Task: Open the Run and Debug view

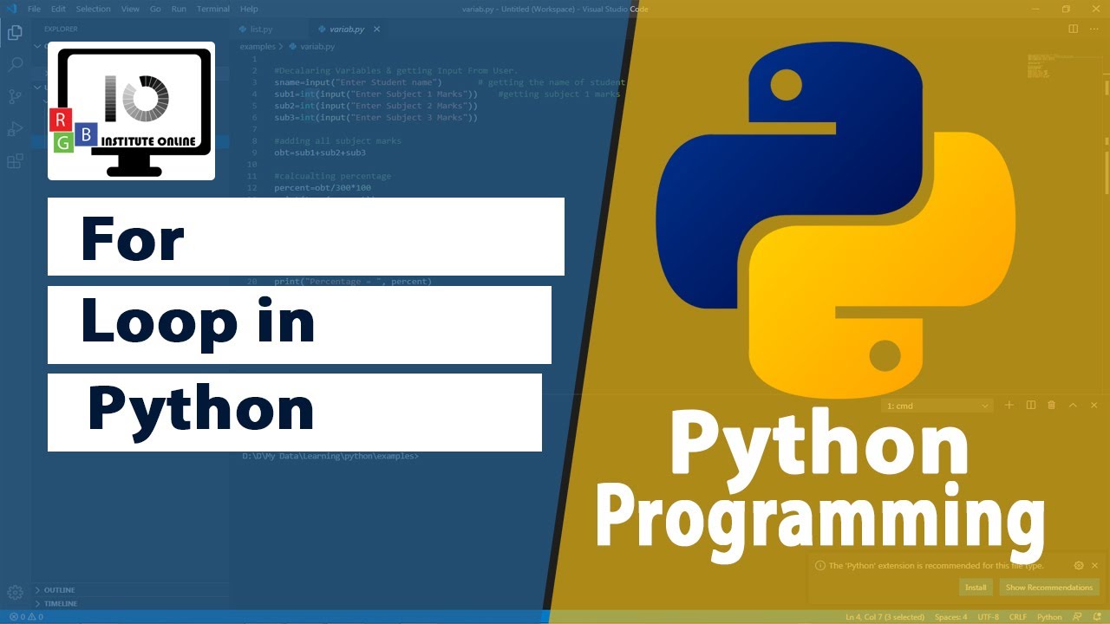Action: (x=15, y=129)
